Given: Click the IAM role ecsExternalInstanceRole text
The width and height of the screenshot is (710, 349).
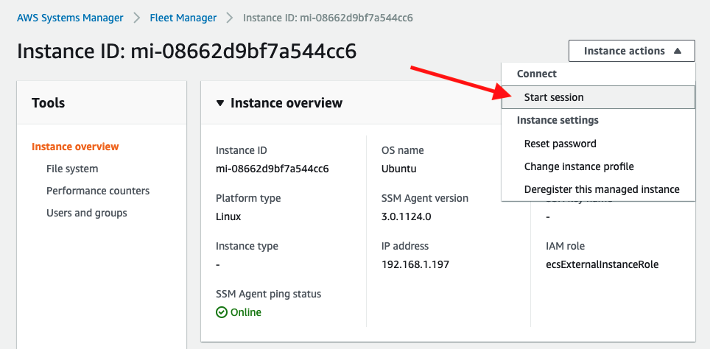Looking at the screenshot, I should 602,264.
